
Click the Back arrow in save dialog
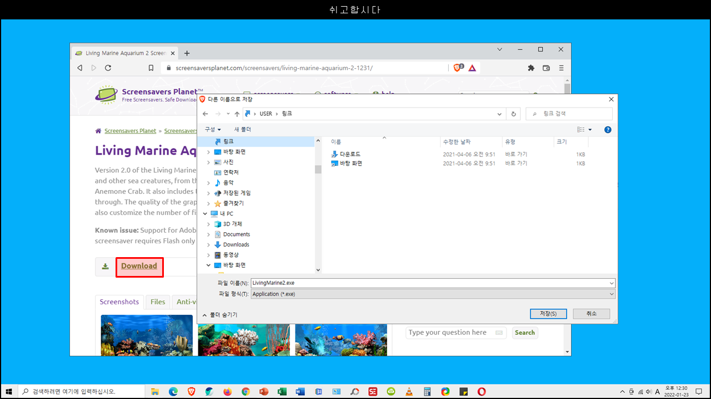pyautogui.click(x=206, y=114)
